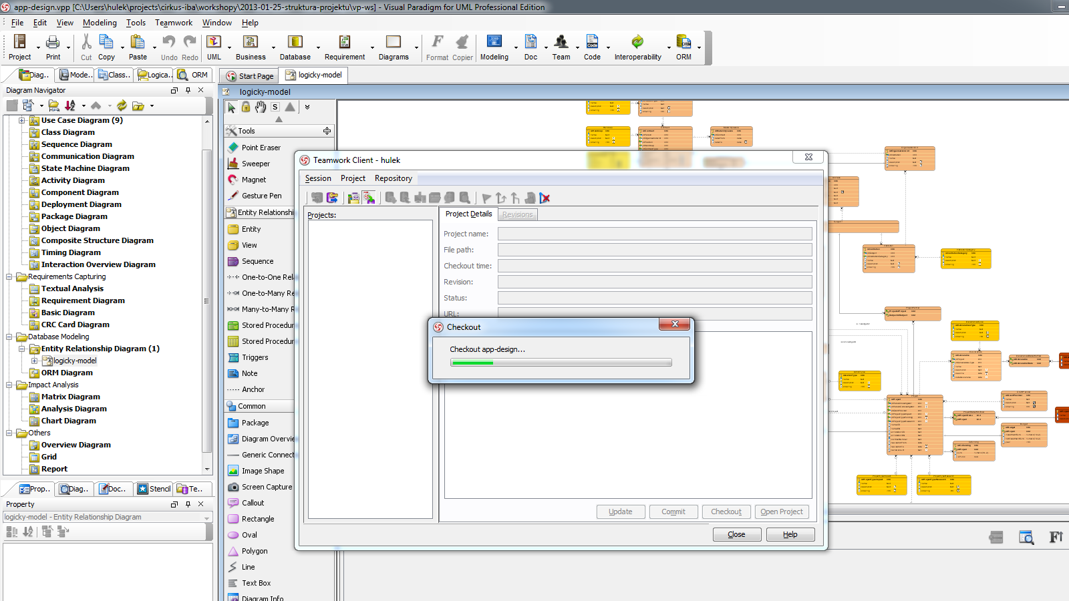The height and width of the screenshot is (601, 1069).
Task: Click the Open Project button
Action: pyautogui.click(x=782, y=512)
